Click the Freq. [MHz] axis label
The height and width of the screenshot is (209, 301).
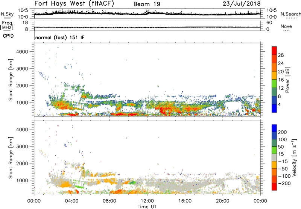tap(7, 26)
